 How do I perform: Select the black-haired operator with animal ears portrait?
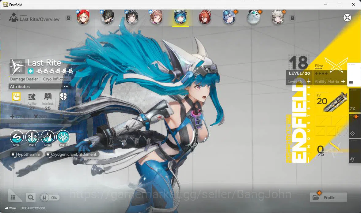point(132,17)
